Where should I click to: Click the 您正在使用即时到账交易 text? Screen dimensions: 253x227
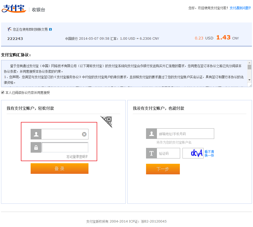click(30, 29)
